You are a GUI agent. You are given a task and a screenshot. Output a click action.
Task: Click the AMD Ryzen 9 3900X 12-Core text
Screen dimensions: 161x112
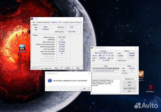pos(104,53)
